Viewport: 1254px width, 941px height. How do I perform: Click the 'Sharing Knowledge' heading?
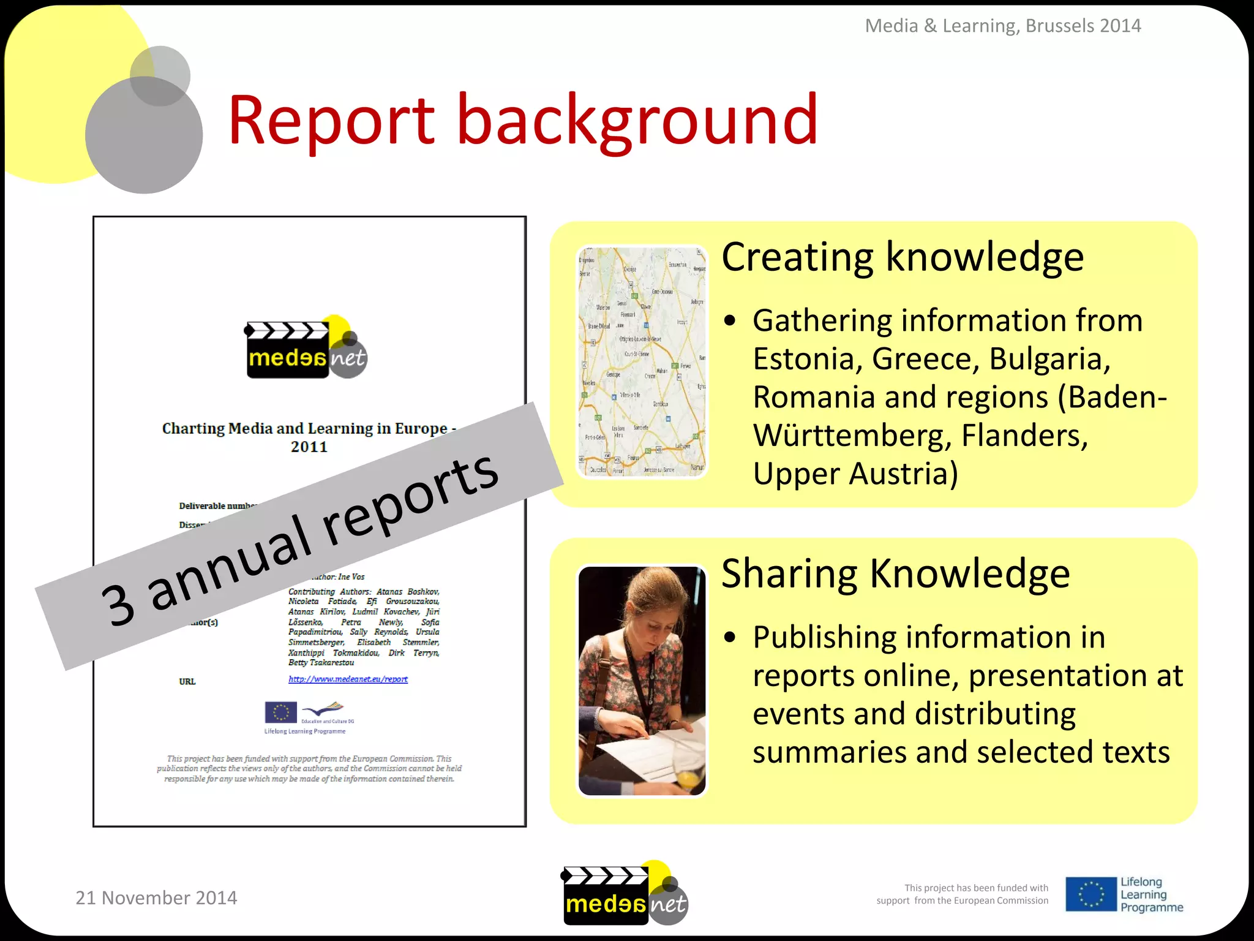click(896, 573)
